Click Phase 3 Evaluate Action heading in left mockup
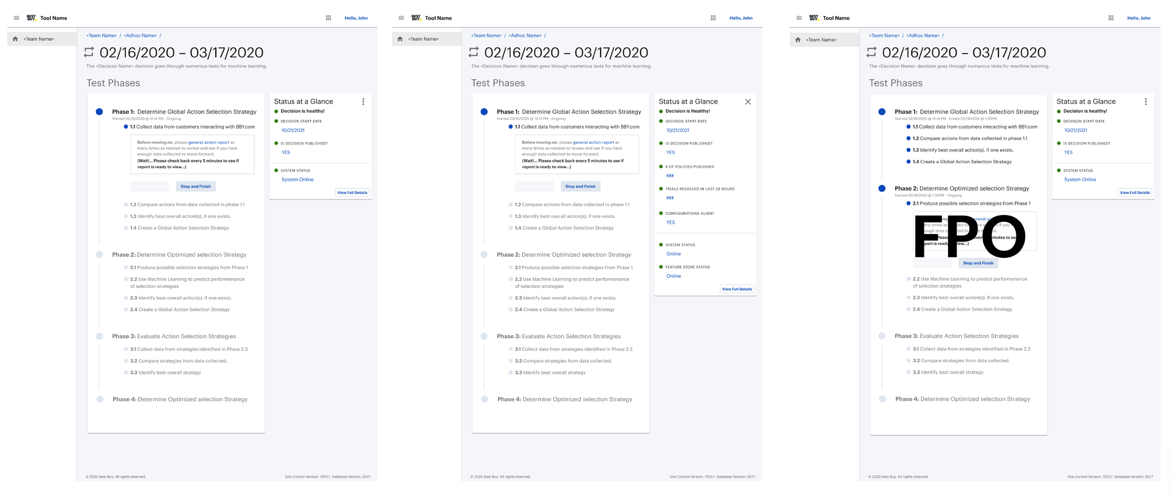Image resolution: width=1171 pixels, height=497 pixels. (174, 337)
